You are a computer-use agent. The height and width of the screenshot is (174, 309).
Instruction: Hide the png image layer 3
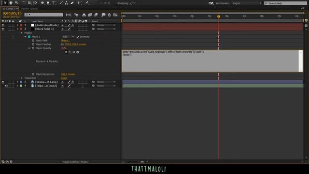[3, 82]
